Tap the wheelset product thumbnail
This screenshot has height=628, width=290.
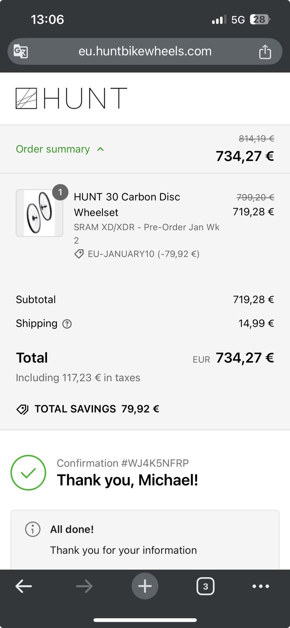(x=39, y=213)
